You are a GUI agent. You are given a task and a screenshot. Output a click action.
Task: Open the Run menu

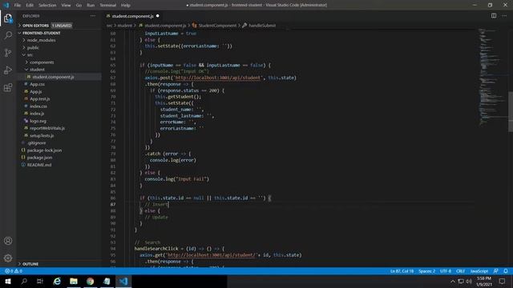coord(91,6)
